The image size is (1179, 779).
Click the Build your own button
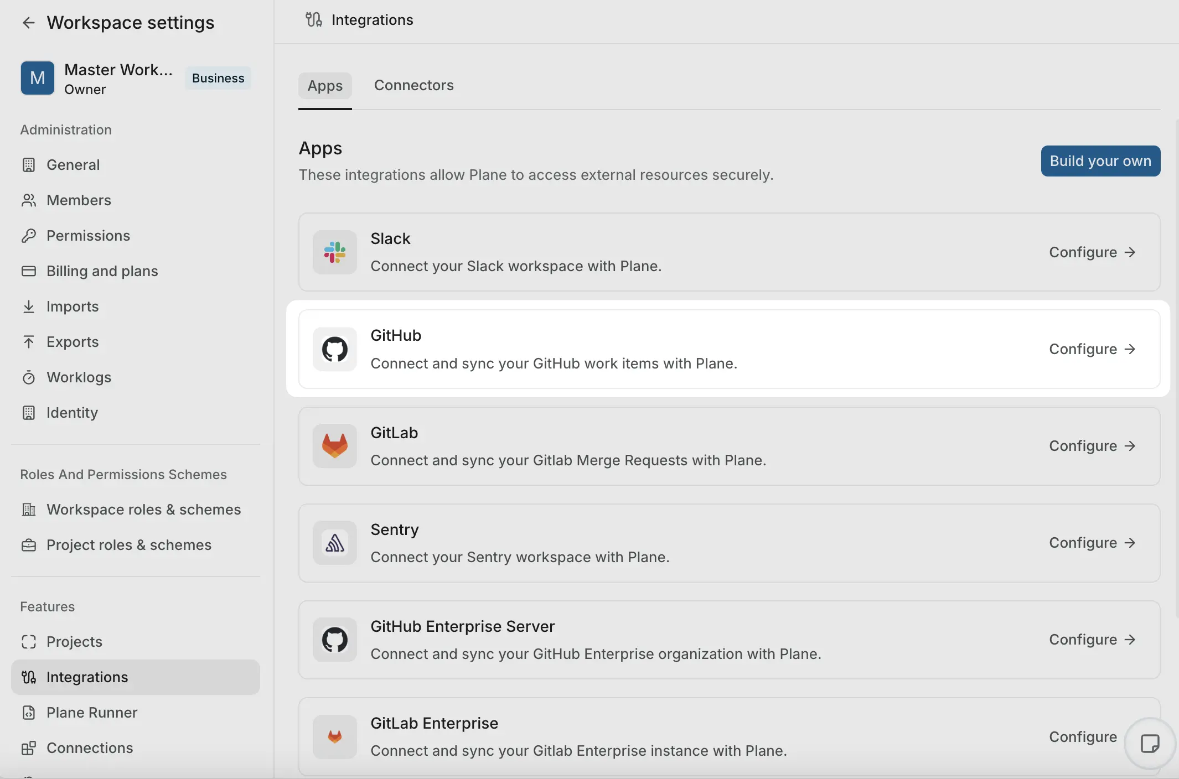pyautogui.click(x=1100, y=161)
